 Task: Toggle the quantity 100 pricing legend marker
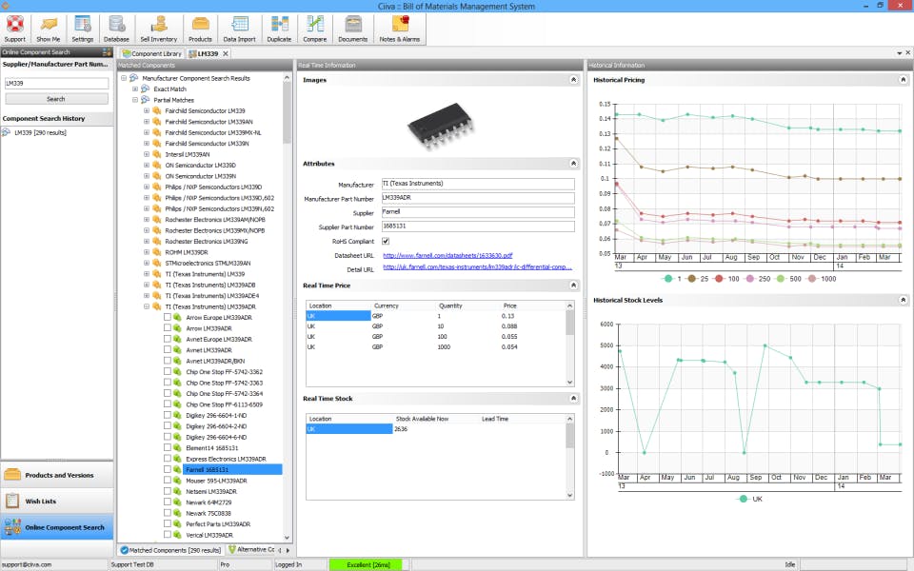tap(719, 279)
